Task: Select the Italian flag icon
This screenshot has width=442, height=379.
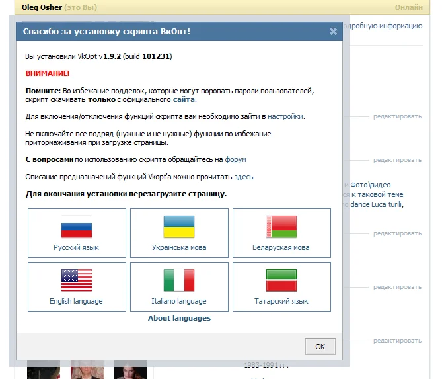Action: pyautogui.click(x=179, y=280)
